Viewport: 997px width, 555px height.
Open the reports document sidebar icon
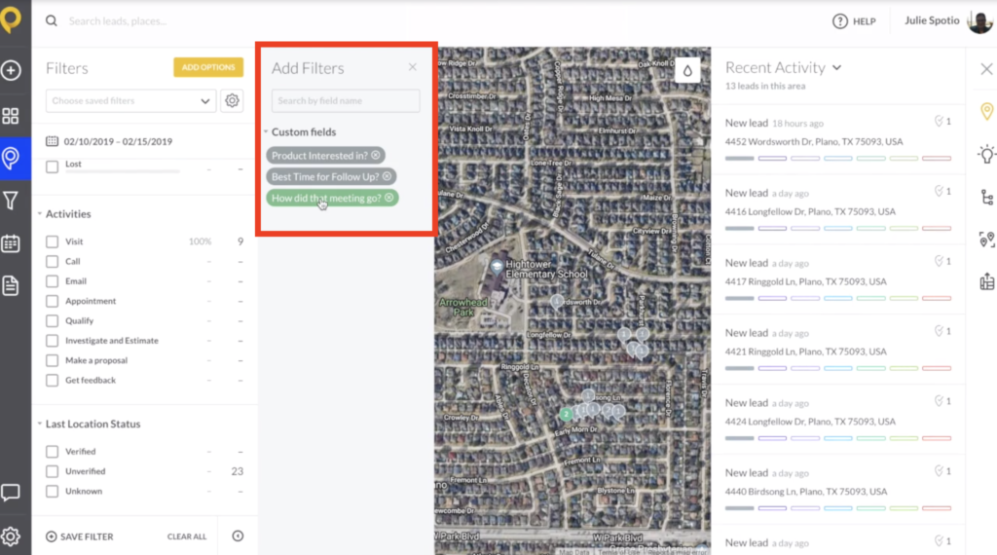click(x=11, y=285)
